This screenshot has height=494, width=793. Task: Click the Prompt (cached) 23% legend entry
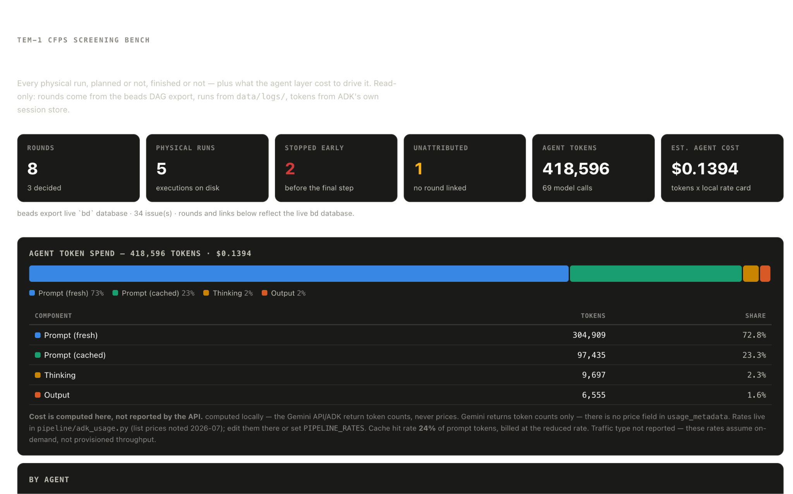click(x=154, y=293)
